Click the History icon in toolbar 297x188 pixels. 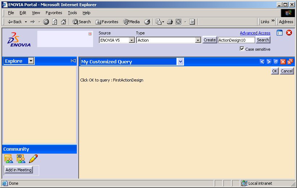click(147, 22)
